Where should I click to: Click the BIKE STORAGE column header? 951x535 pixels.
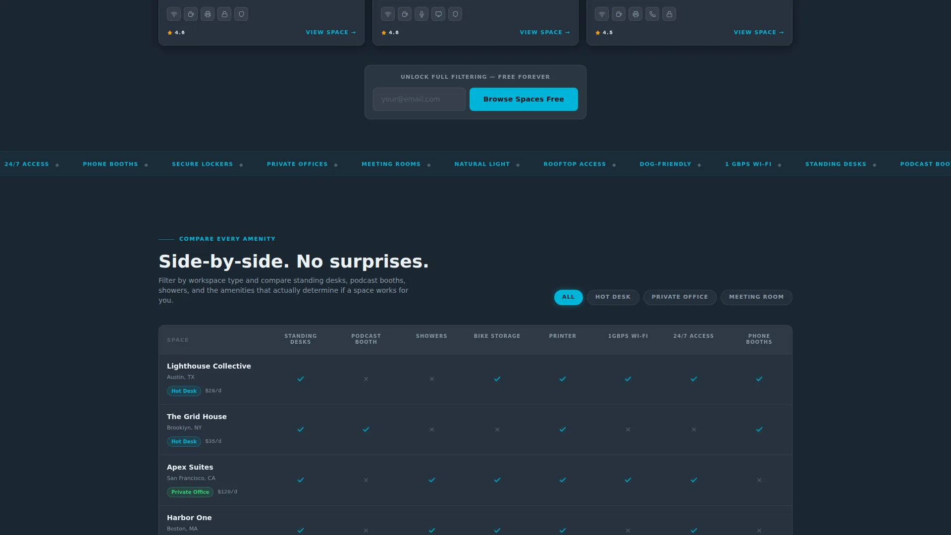(497, 336)
